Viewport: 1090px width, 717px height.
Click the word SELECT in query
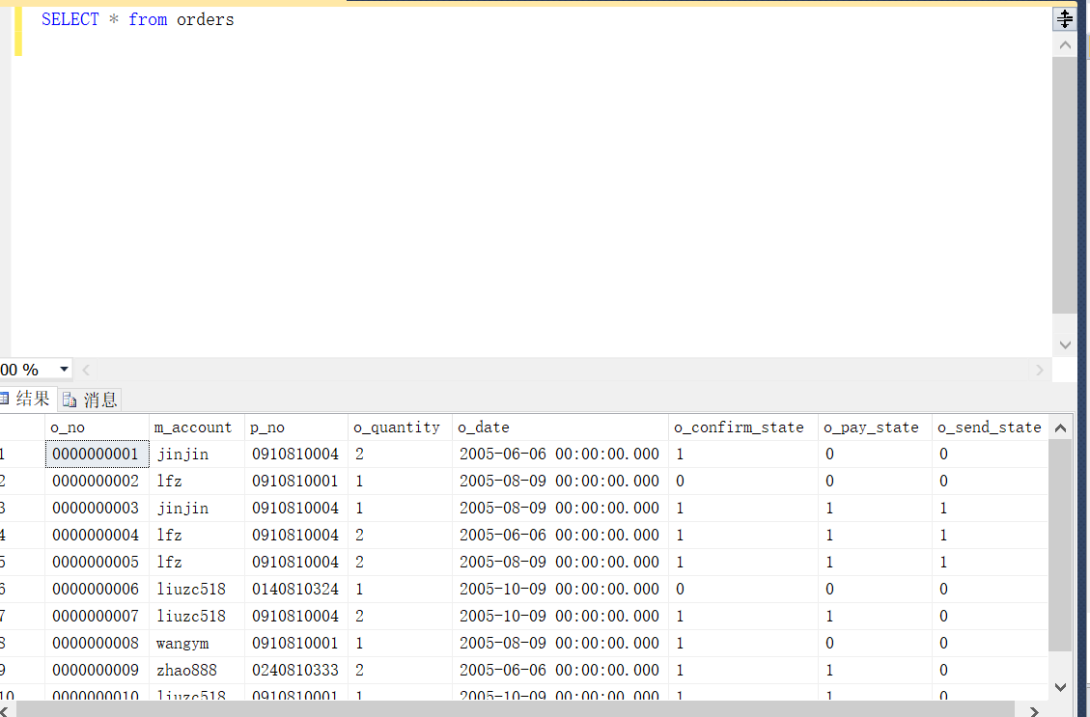(70, 19)
